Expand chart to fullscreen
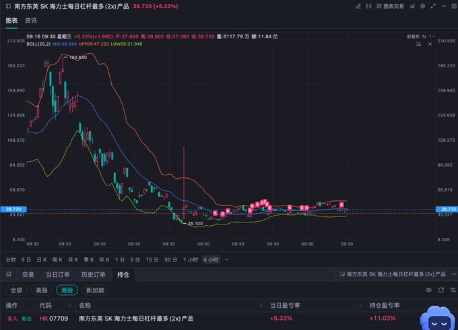 coord(433,6)
